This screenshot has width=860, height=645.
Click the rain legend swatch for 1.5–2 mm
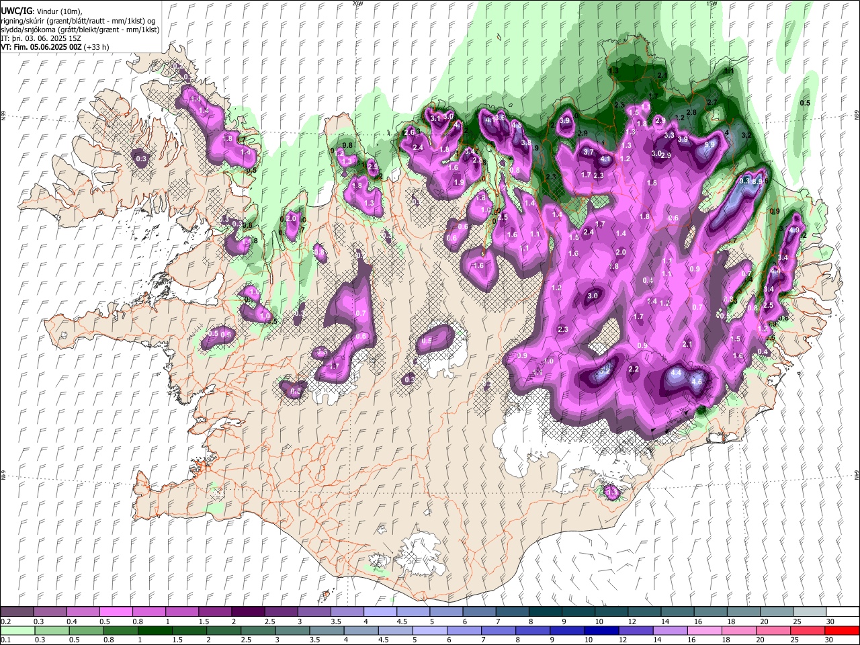189,630
